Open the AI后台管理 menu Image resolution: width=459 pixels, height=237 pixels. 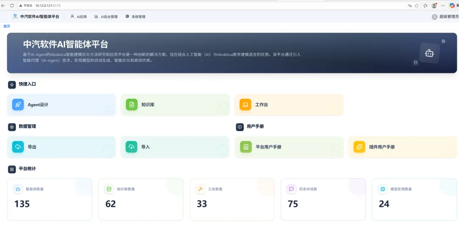coord(106,17)
